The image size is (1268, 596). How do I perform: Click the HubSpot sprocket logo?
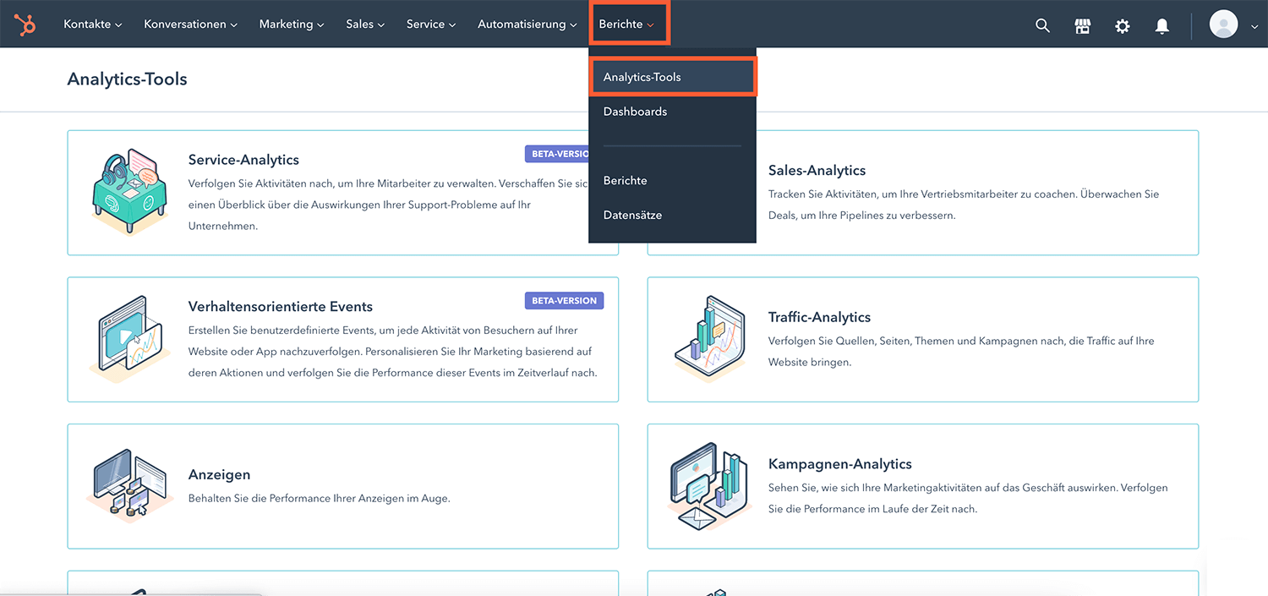tap(25, 25)
